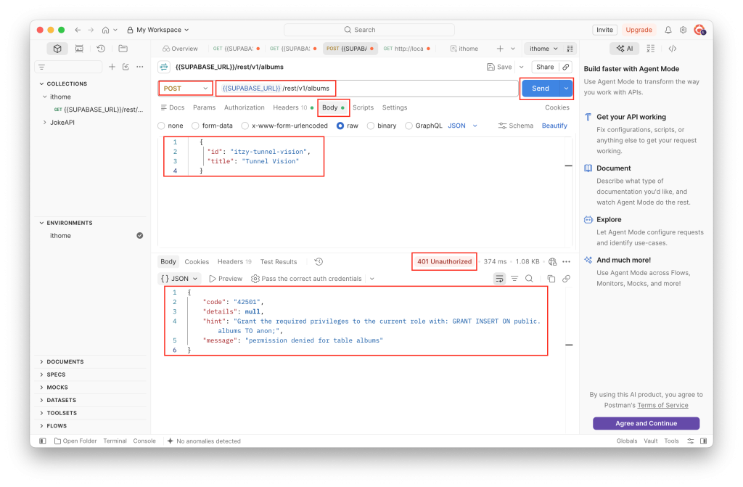Screen dimensions: 743x487
Task: Click the request URL field
Action: (367, 89)
